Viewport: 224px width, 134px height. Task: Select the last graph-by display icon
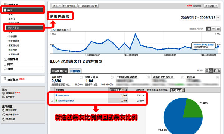218,29
